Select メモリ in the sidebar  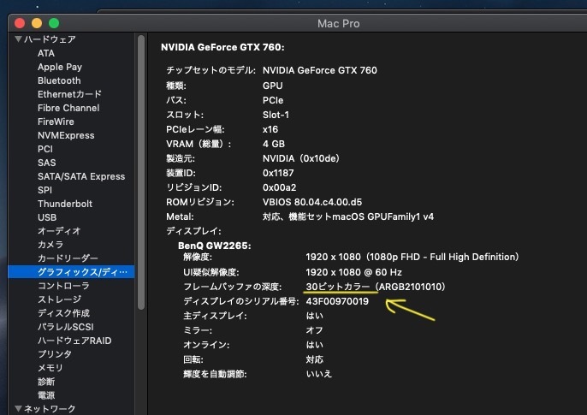(x=50, y=368)
